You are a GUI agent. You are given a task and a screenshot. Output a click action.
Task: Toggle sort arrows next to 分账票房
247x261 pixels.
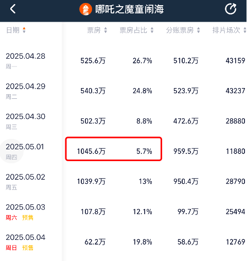point(199,30)
